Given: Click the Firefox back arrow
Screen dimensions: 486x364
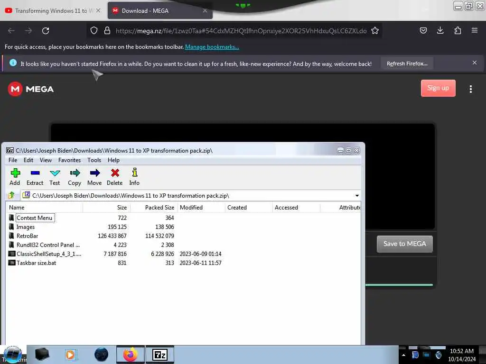Looking at the screenshot, I should 11,31.
